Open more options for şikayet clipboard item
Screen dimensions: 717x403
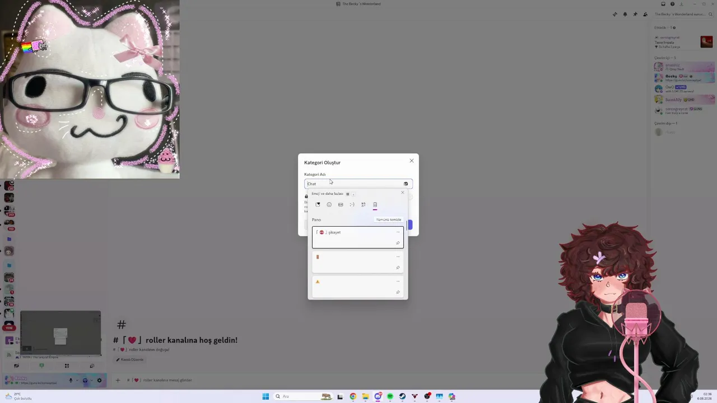398,232
